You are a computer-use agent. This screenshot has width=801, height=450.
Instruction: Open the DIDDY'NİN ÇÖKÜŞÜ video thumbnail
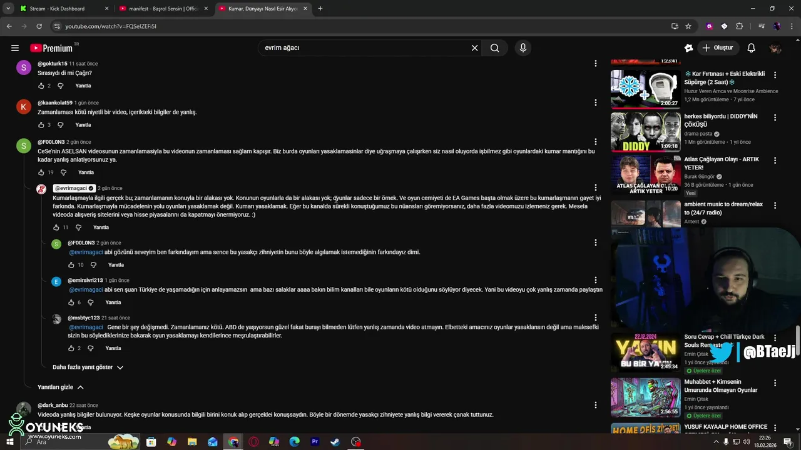click(x=646, y=131)
